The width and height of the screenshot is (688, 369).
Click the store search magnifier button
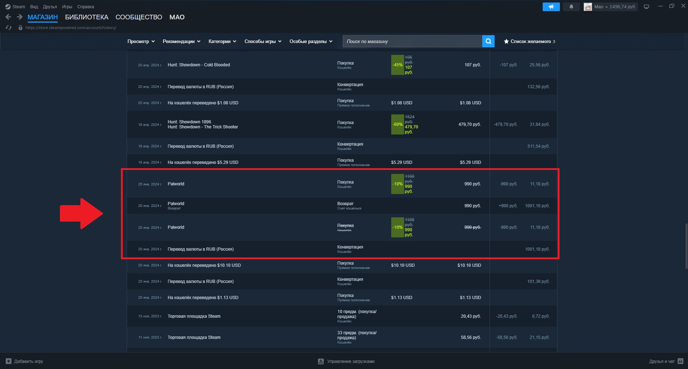click(488, 41)
